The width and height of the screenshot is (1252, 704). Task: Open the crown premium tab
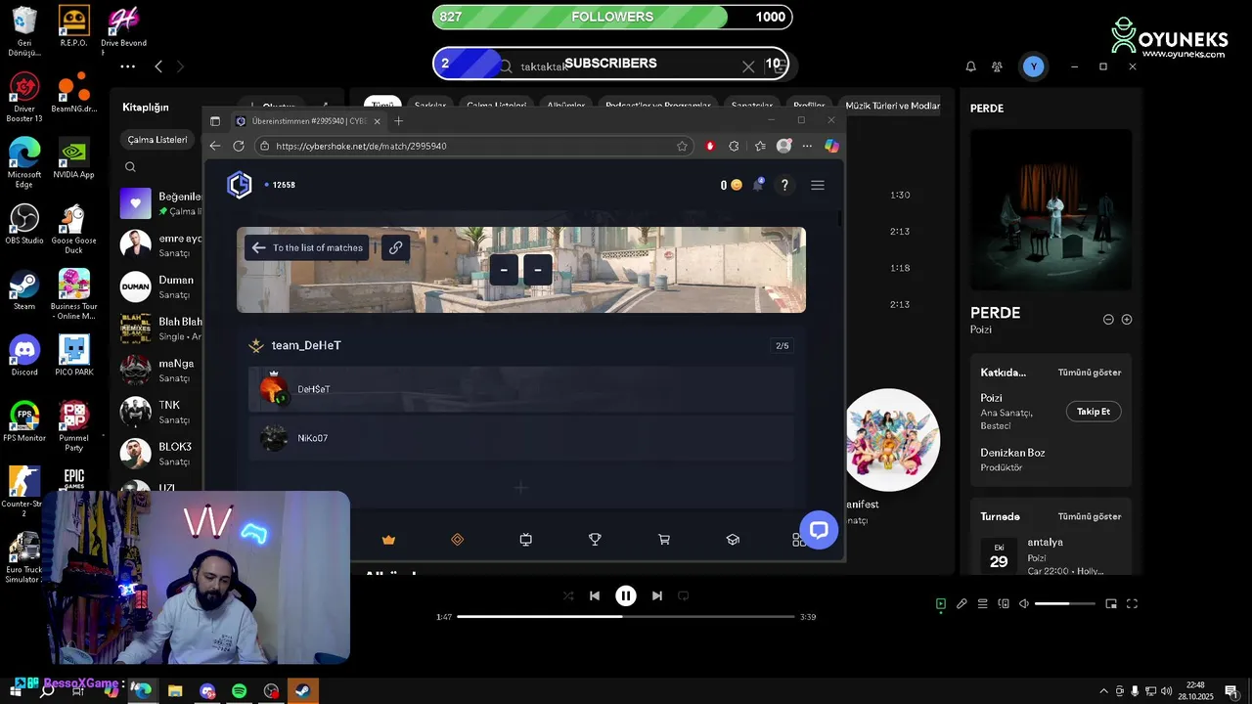[388, 540]
